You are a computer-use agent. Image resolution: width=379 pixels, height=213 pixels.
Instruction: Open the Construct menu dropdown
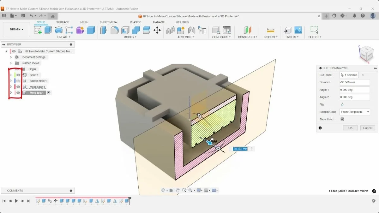pyautogui.click(x=248, y=37)
